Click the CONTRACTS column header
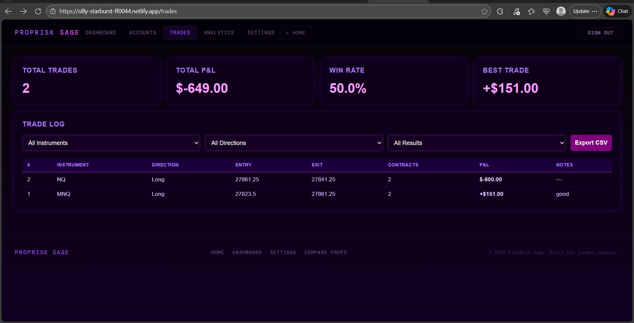This screenshot has width=634, height=323. point(403,165)
